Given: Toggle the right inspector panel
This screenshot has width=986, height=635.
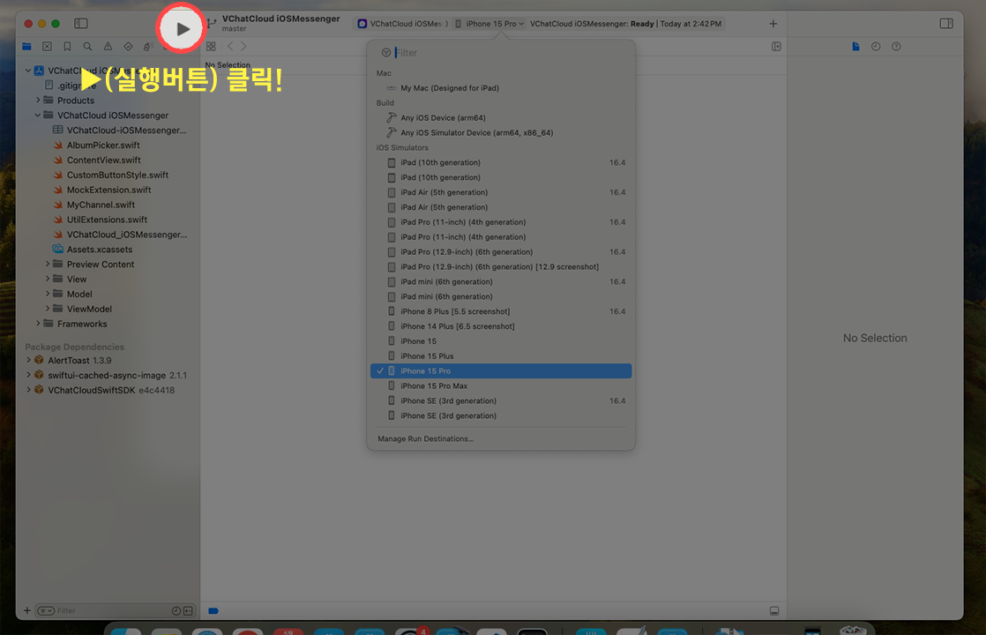Looking at the screenshot, I should (946, 24).
